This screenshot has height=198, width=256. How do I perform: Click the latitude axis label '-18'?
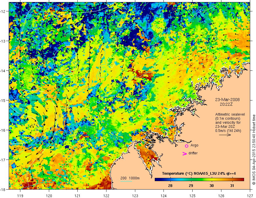pyautogui.click(x=3, y=190)
